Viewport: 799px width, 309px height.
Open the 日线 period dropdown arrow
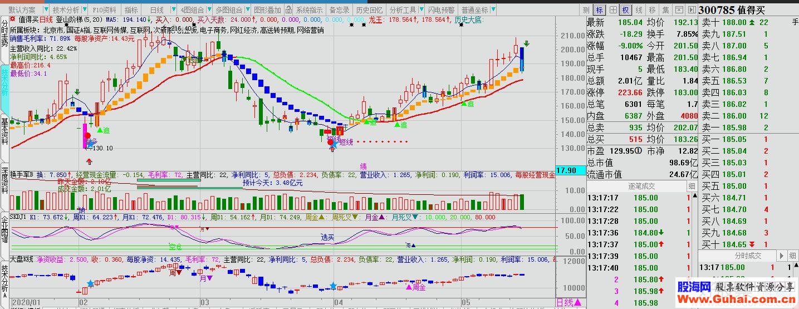click(173, 10)
